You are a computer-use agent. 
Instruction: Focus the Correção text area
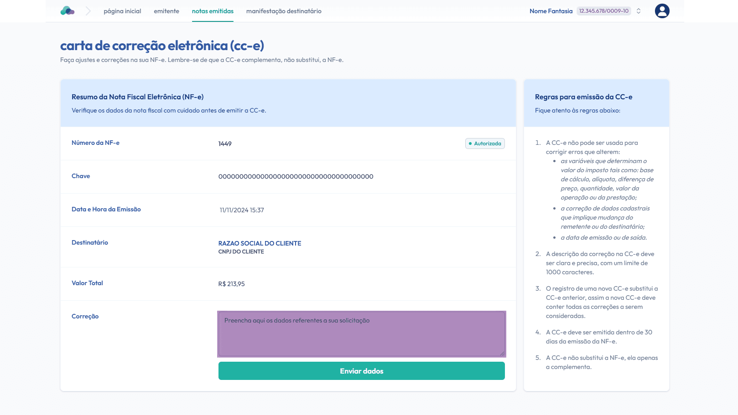[x=361, y=334]
